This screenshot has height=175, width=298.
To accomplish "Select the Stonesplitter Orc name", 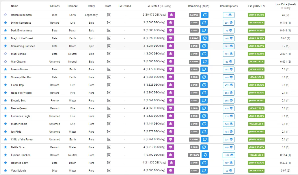I will pos(21,77).
